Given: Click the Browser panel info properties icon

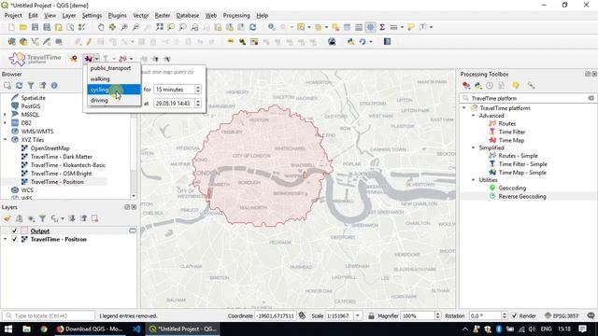Looking at the screenshot, I should [x=54, y=86].
